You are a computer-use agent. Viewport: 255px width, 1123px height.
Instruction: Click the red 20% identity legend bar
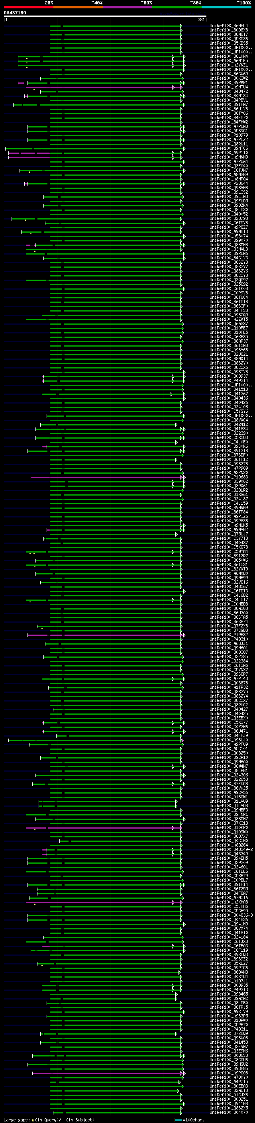[28, 8]
